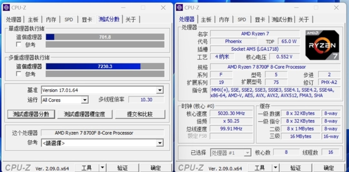Click the 指令集 instruction list text
Screen dimensions: 349x172
(275, 93)
